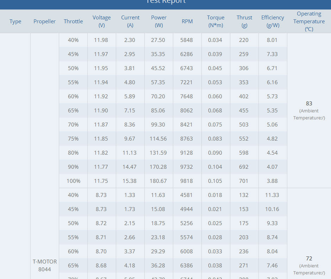Click the 9818 RPM value cell

187,181
